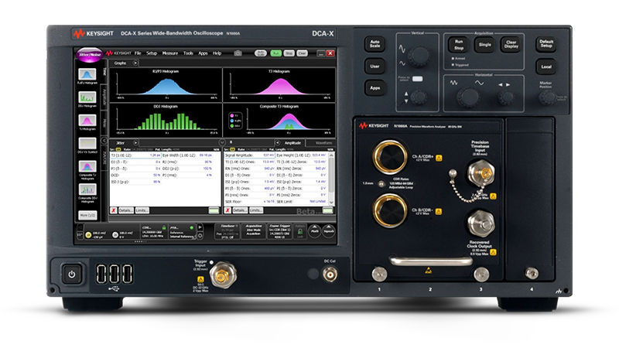
Task: Click the Jitter/Noise mode button
Action: click(90, 54)
